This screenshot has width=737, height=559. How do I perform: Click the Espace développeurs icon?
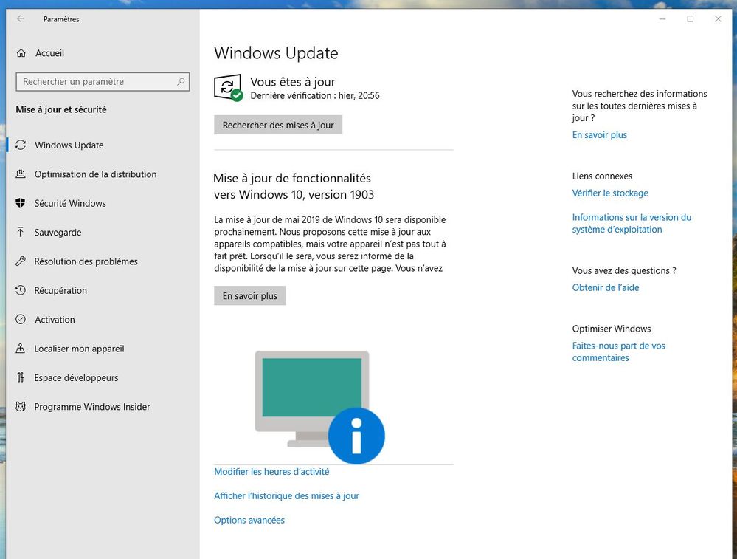click(21, 378)
